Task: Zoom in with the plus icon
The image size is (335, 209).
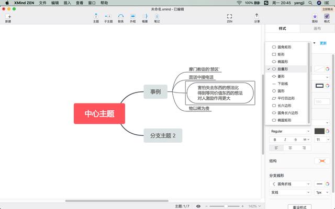Action: 242,206
